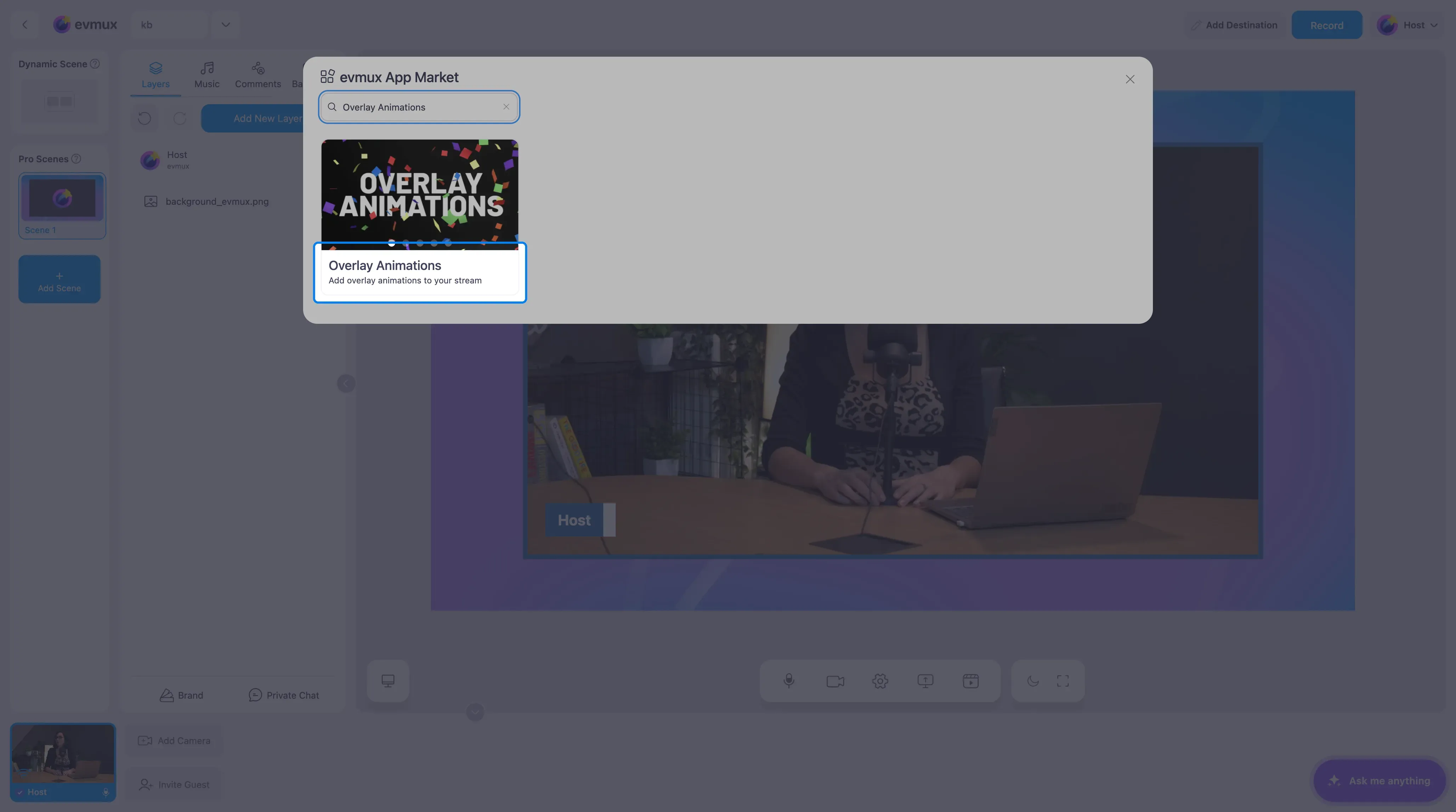The height and width of the screenshot is (812, 1456).
Task: Expand the project name dropdown chevron
Action: pos(226,24)
